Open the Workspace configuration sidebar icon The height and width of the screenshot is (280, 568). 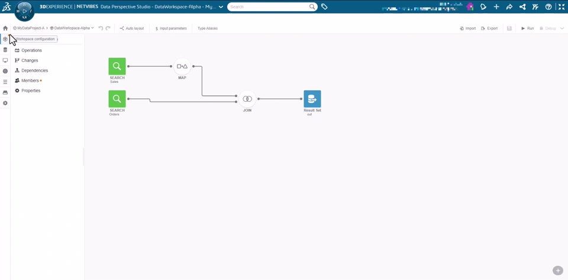pyautogui.click(x=5, y=39)
